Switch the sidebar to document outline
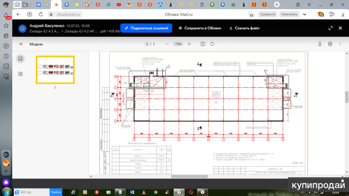Screen dimensions: 349x196 21,74
